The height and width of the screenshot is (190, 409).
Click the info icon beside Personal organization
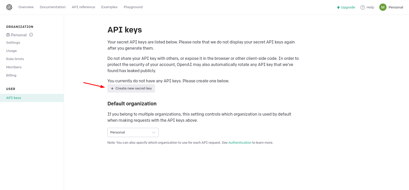[31, 35]
